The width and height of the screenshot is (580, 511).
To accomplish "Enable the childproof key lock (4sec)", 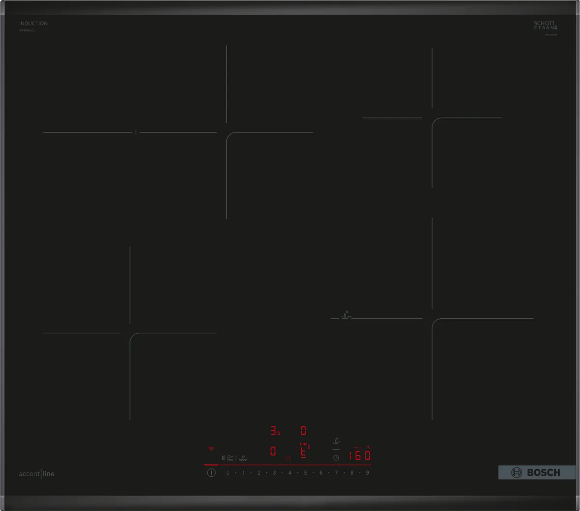I will click(x=231, y=456).
